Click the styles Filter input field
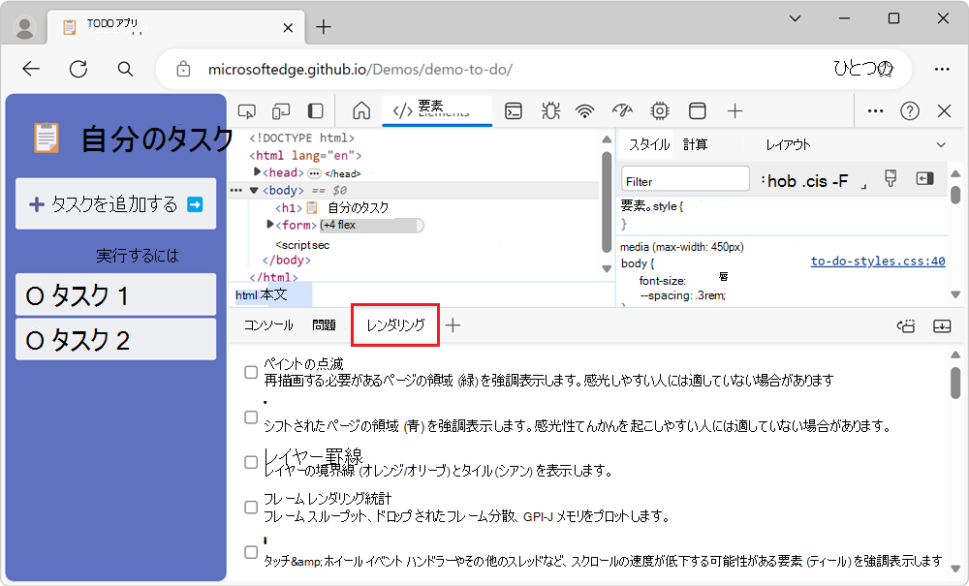This screenshot has height=586, width=969. [685, 178]
